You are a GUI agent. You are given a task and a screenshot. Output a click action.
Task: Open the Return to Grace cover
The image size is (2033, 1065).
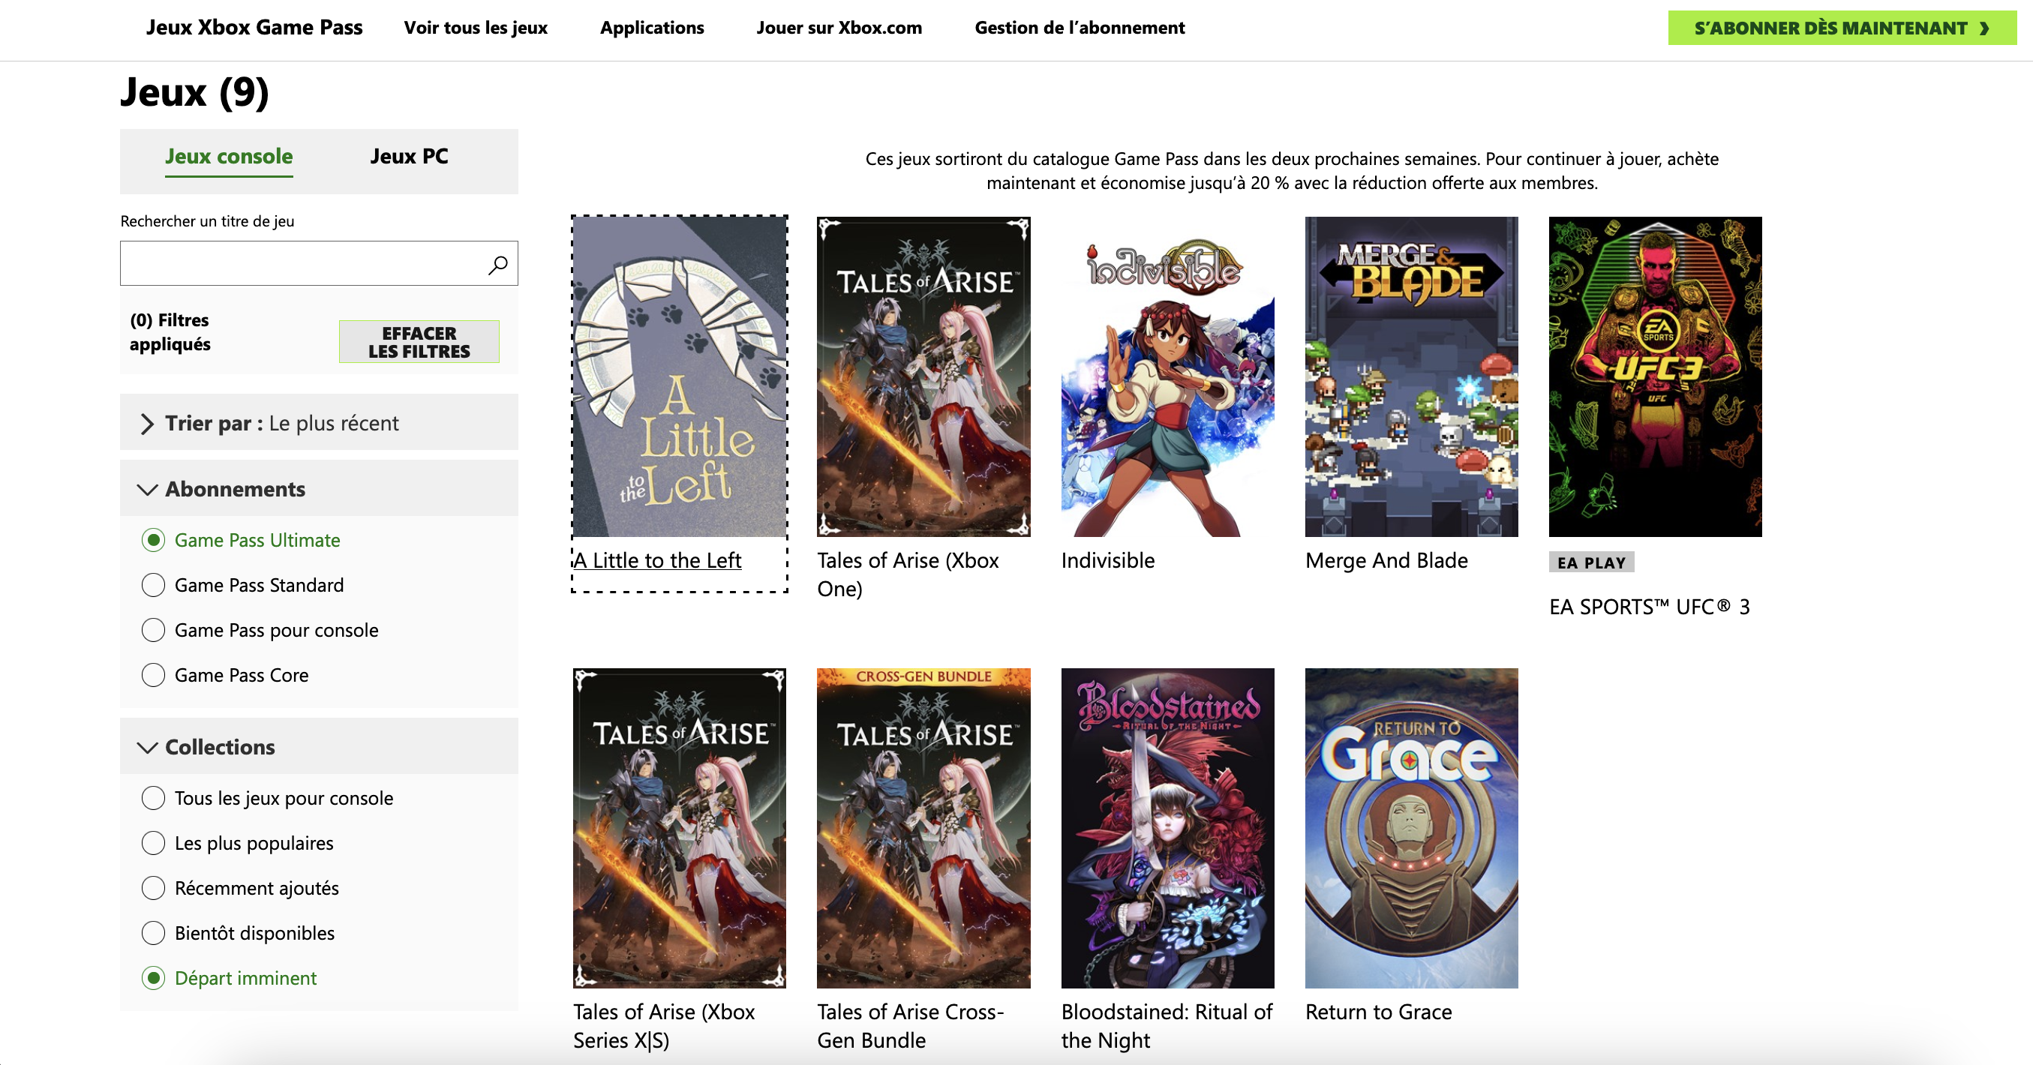[x=1410, y=827]
